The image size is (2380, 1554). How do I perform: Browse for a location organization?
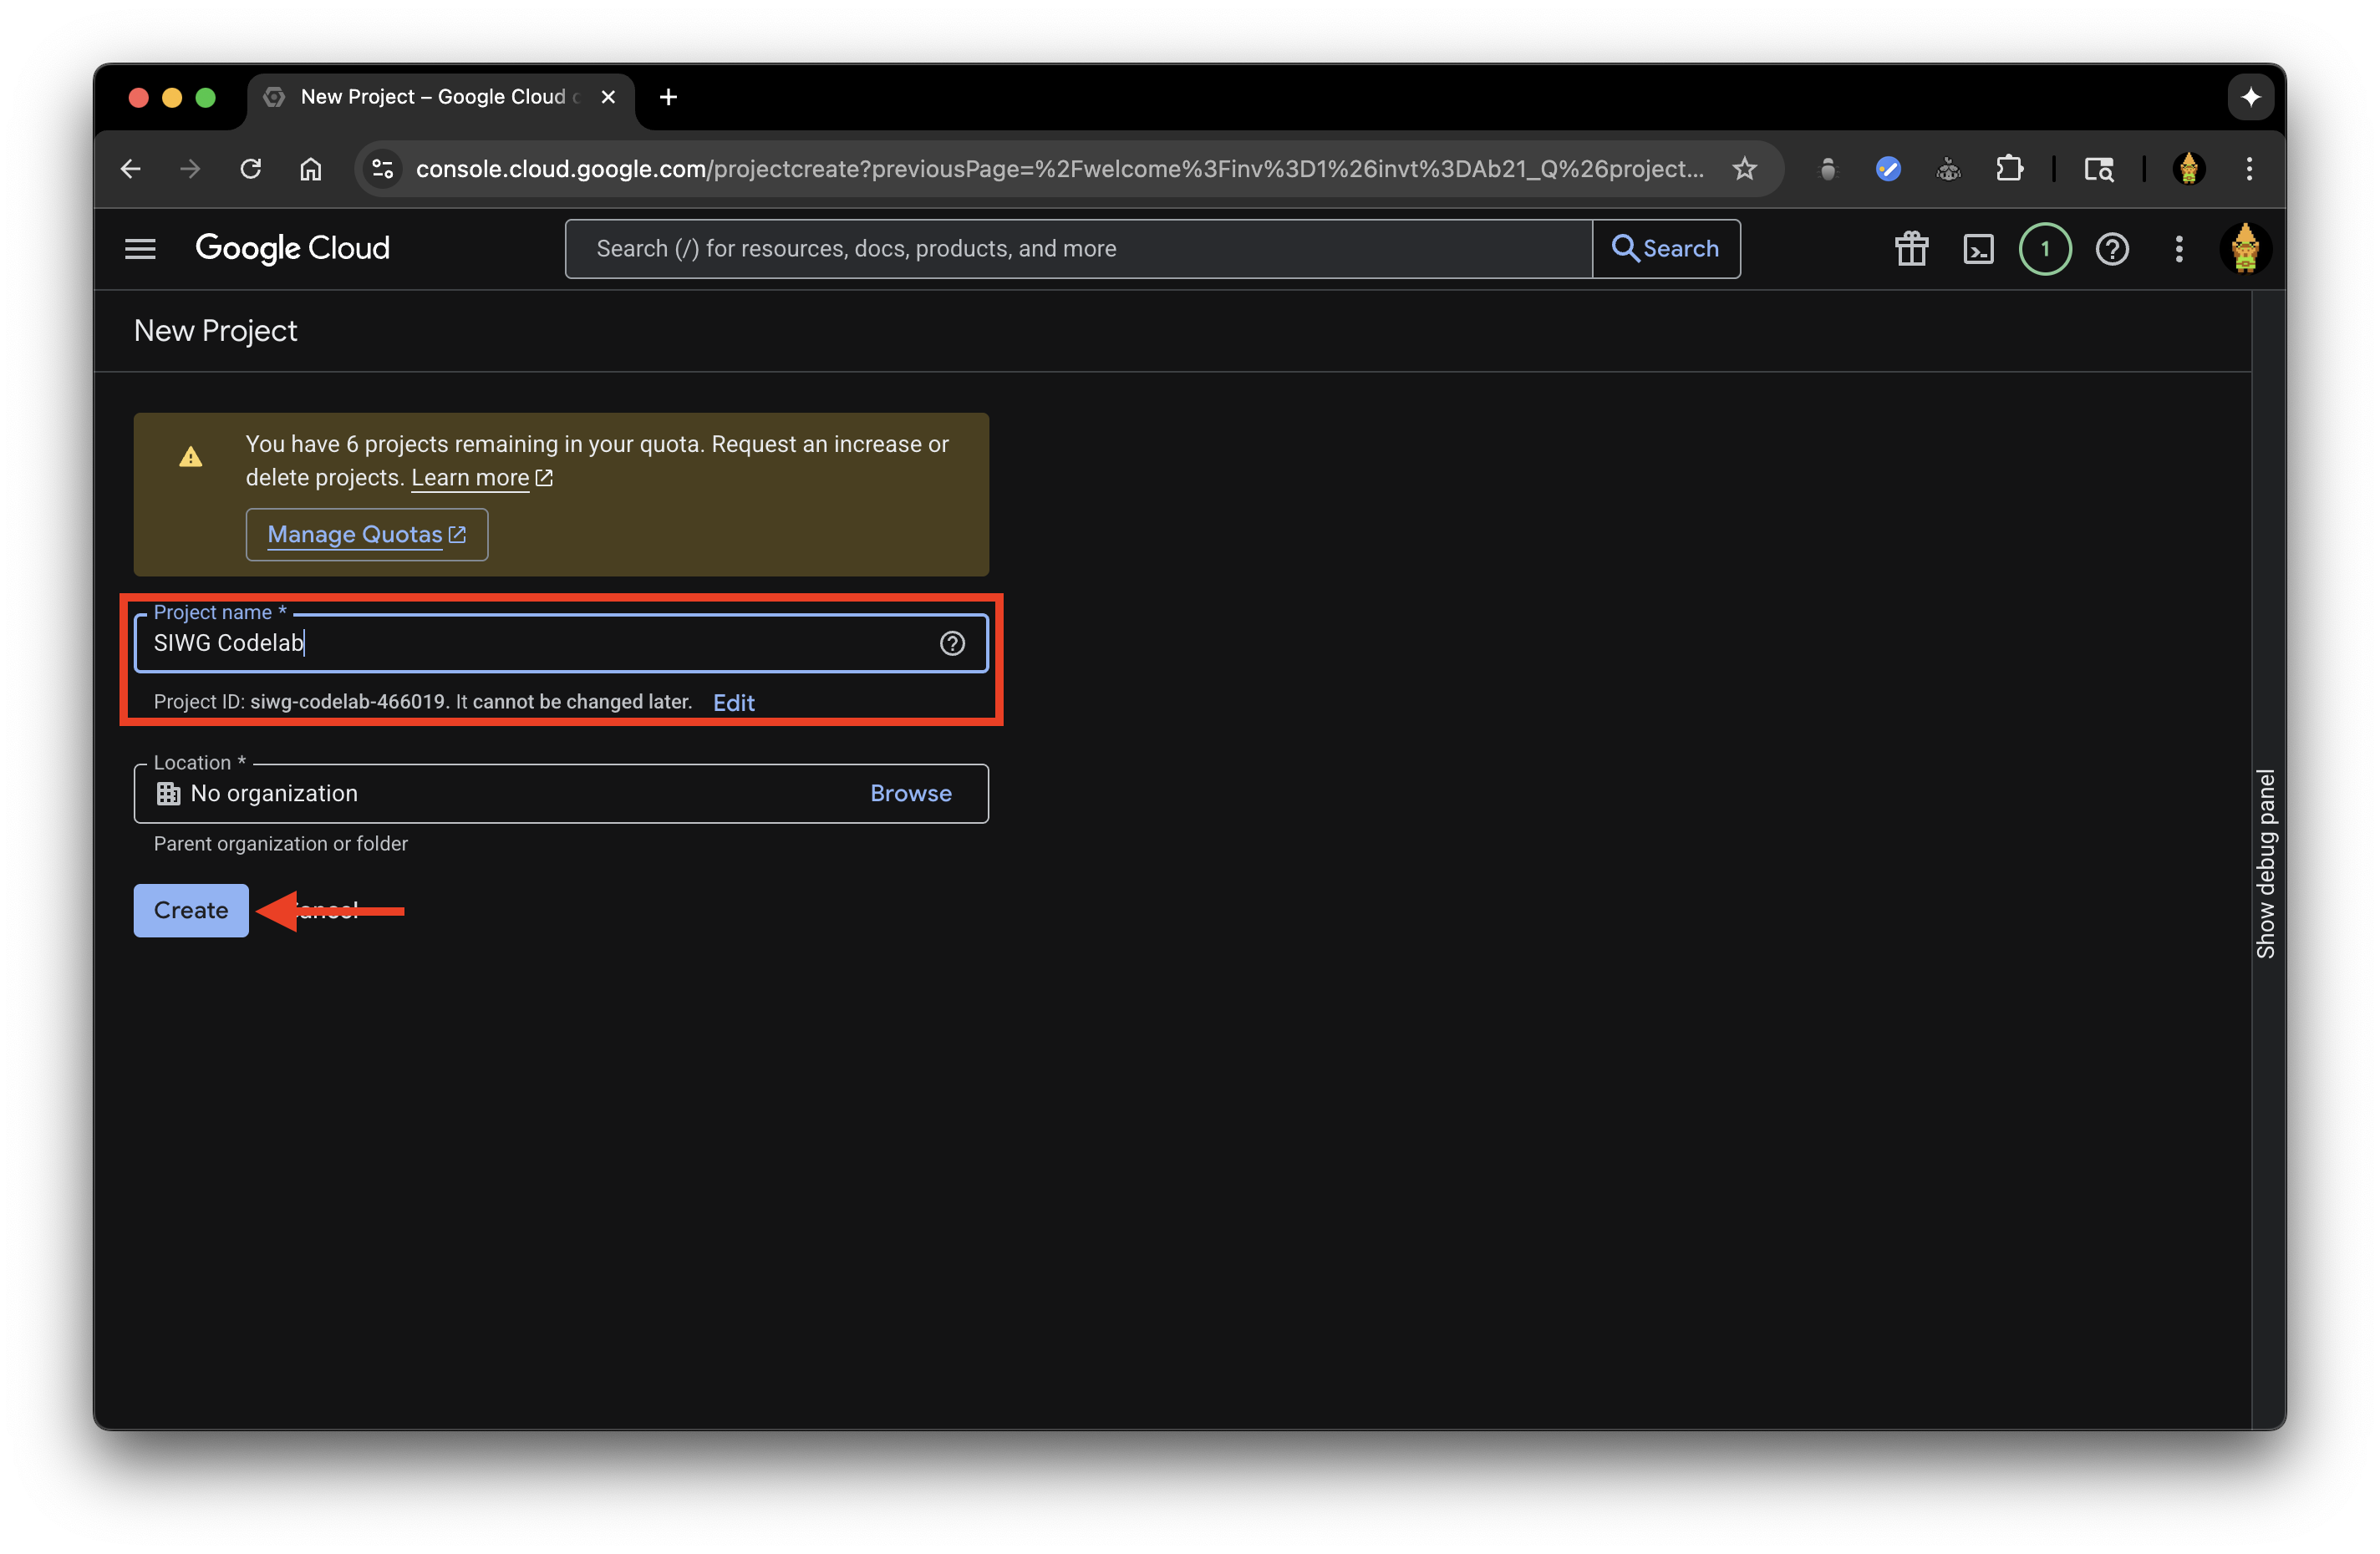(x=910, y=793)
